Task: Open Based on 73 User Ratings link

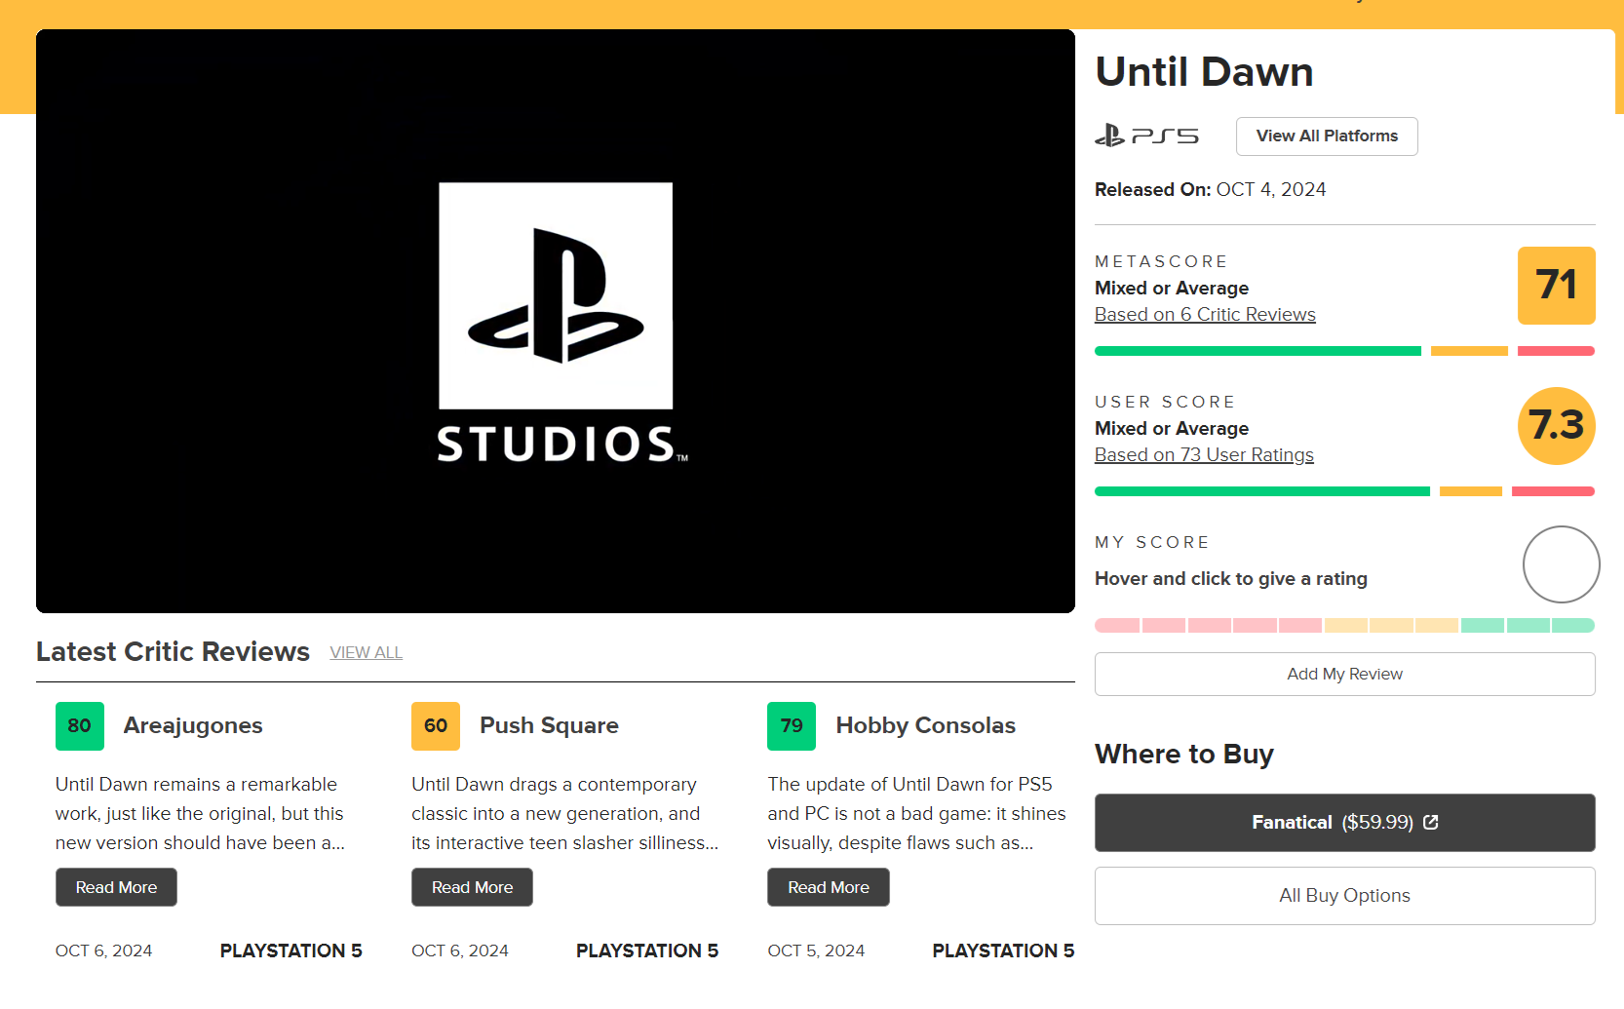Action: click(x=1204, y=455)
